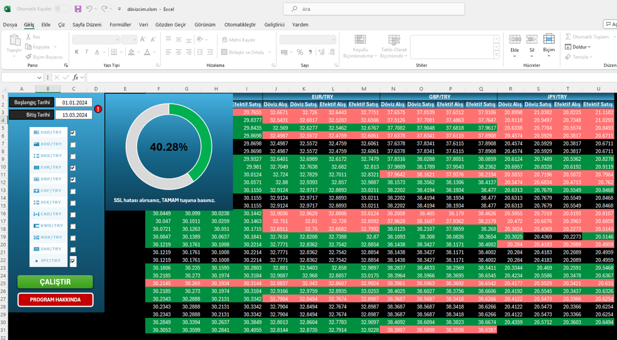Screen dimensions: 617x340
Task: Toggle italic with the T icon
Action: (x=87, y=52)
